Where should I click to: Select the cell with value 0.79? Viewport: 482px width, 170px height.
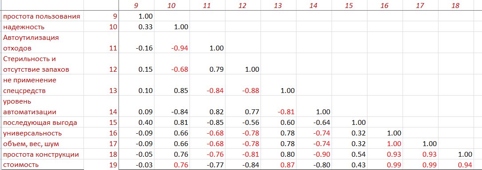tap(208, 64)
